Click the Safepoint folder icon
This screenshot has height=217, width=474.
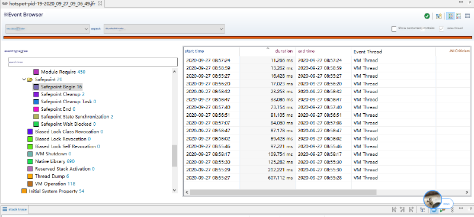[x=30, y=79]
